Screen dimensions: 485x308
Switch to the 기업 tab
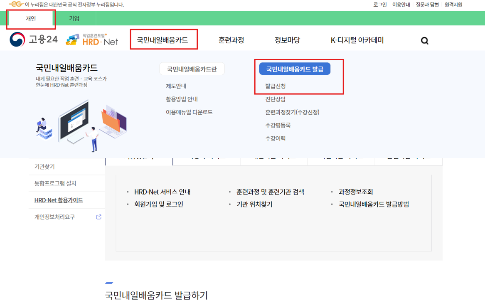click(74, 19)
